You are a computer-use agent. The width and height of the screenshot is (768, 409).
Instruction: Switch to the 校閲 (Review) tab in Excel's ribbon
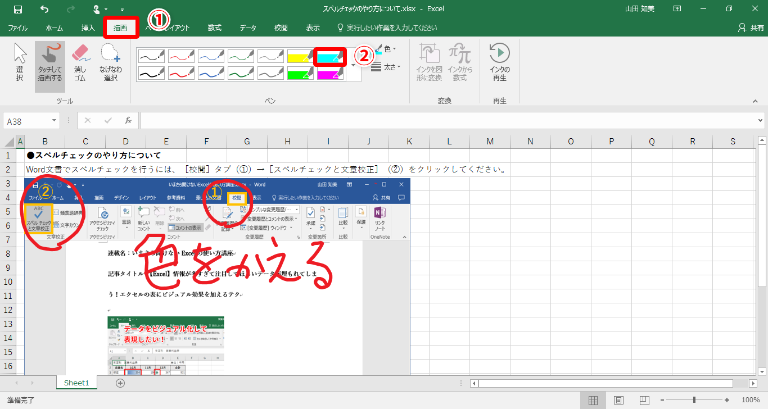tap(281, 28)
